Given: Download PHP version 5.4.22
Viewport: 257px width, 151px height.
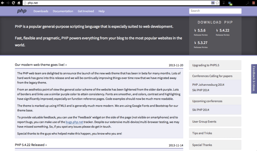Looking at the screenshot, I should pyautogui.click(x=224, y=30).
